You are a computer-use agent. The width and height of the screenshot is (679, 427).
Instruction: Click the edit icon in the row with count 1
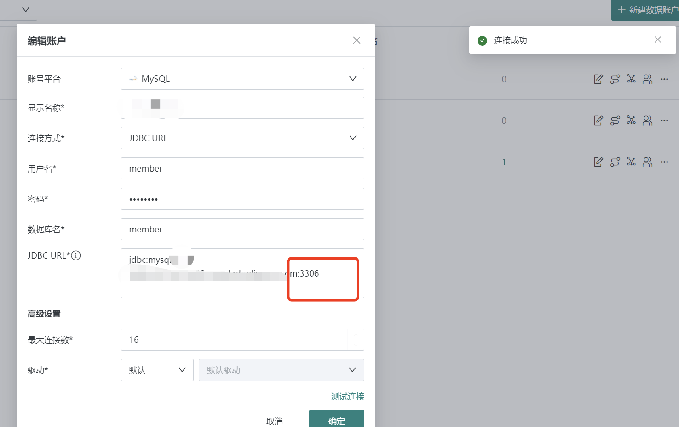pyautogui.click(x=598, y=162)
